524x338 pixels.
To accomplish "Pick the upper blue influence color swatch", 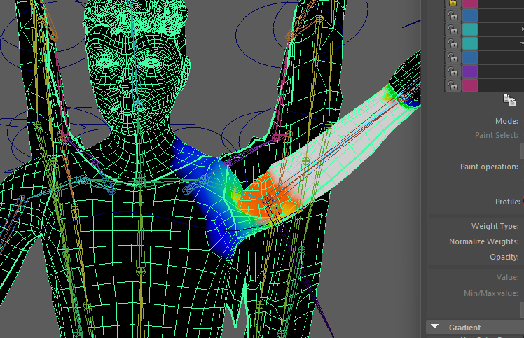I will click(x=470, y=15).
